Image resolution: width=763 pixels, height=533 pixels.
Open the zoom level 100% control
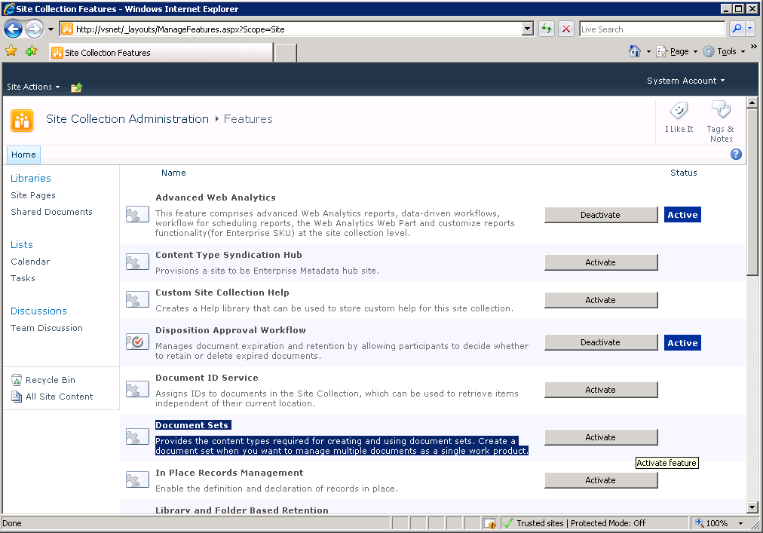point(718,523)
